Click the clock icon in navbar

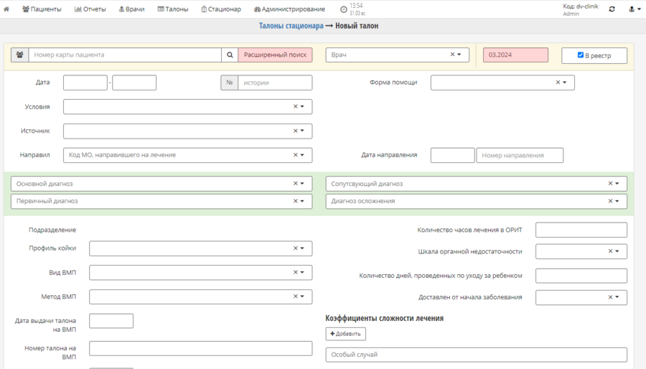[344, 9]
